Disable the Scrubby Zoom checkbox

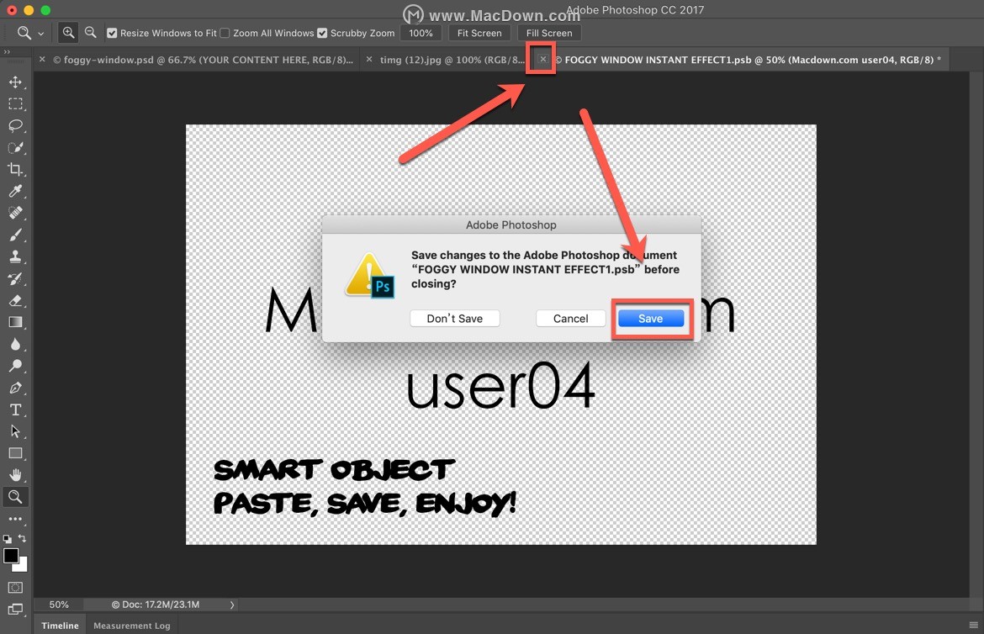pyautogui.click(x=322, y=34)
